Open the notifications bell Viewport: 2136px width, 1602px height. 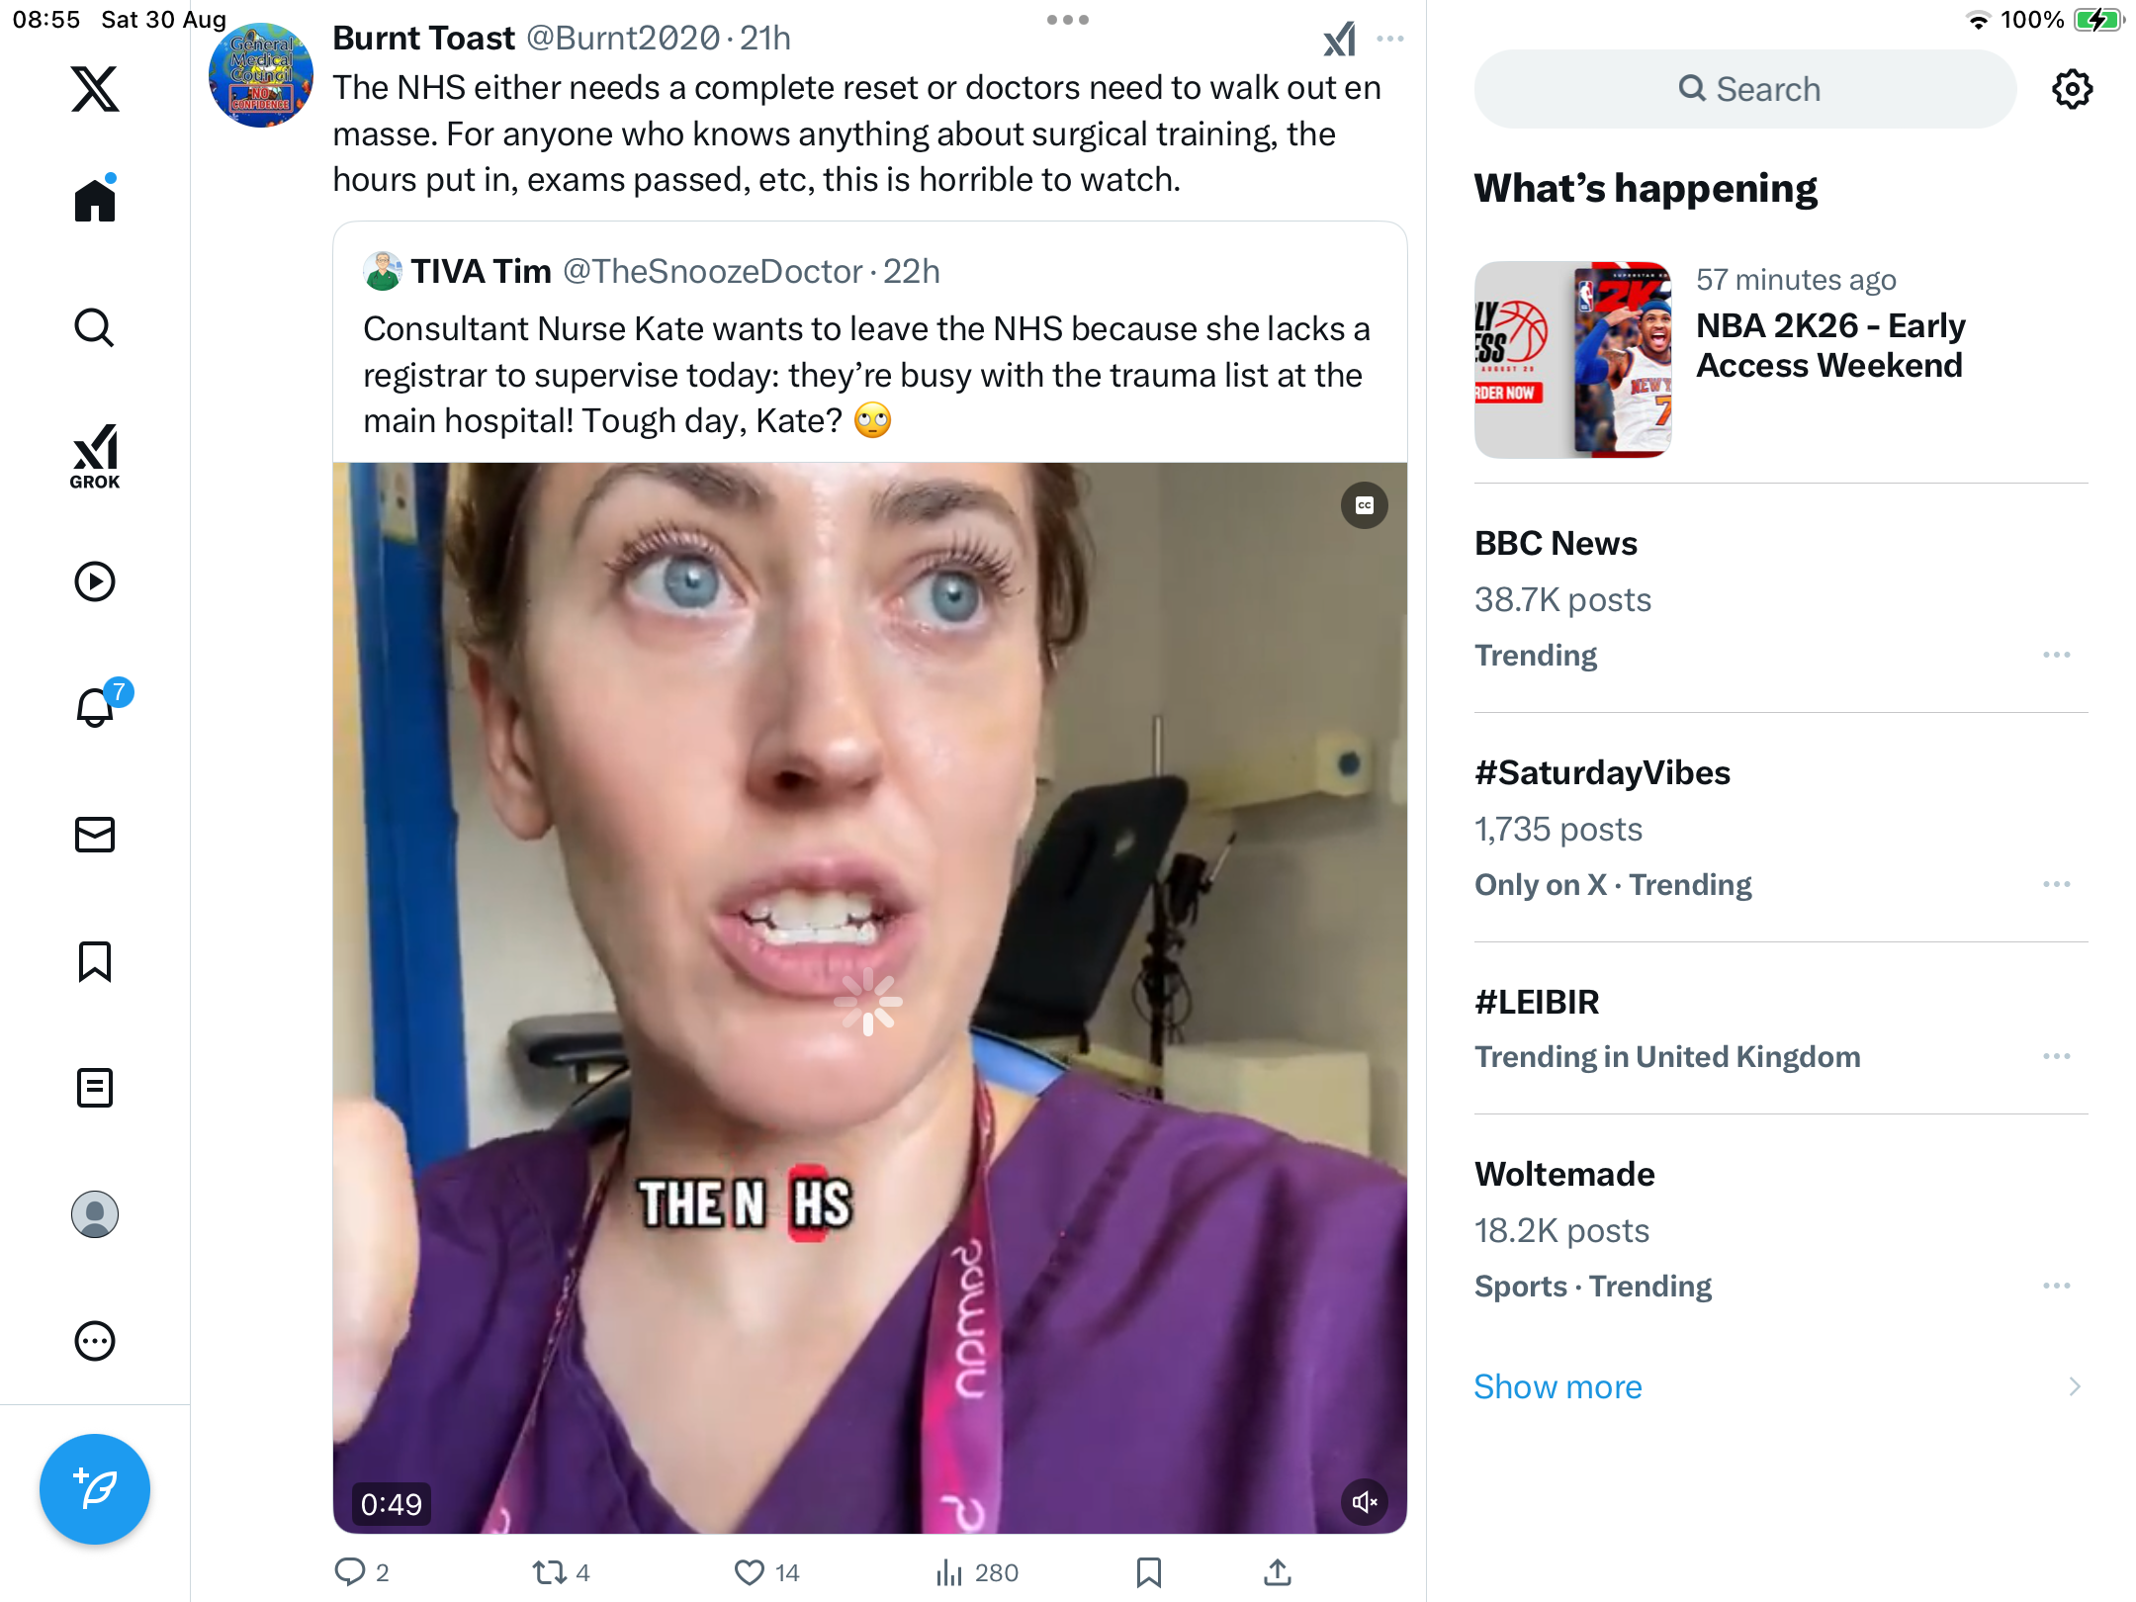[95, 707]
